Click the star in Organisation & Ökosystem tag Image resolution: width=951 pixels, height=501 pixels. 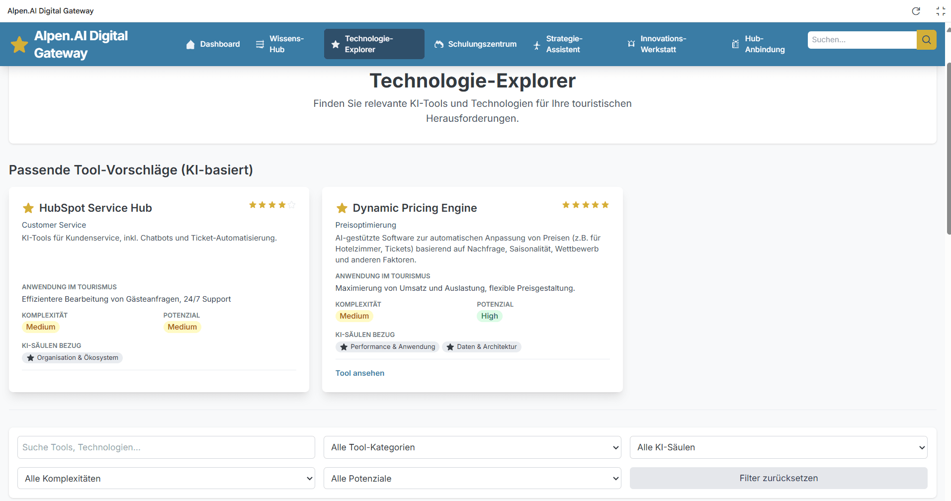31,358
